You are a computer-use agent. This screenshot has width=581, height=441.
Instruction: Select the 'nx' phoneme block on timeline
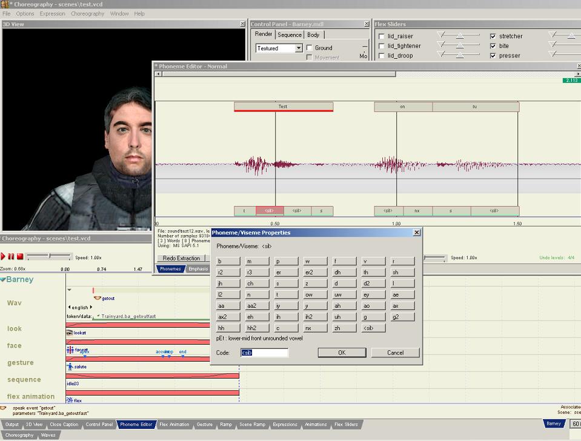tap(417, 211)
